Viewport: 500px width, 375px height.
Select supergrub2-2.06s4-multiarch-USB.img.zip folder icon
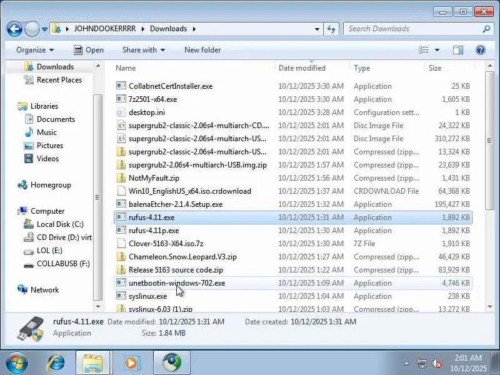pyautogui.click(x=121, y=164)
